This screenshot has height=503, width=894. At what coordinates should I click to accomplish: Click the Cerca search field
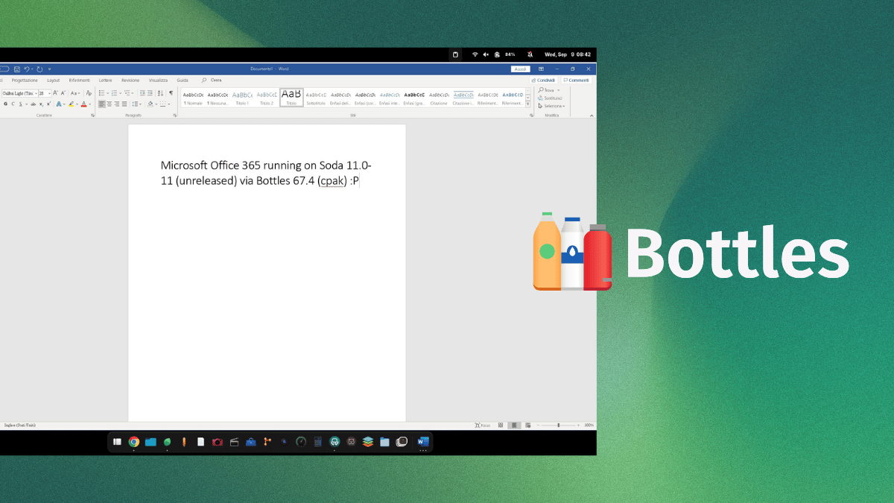[212, 80]
